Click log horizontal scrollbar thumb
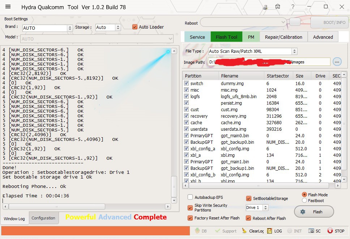Image resolution: width=350 pixels, height=239 pixels. pos(57,206)
